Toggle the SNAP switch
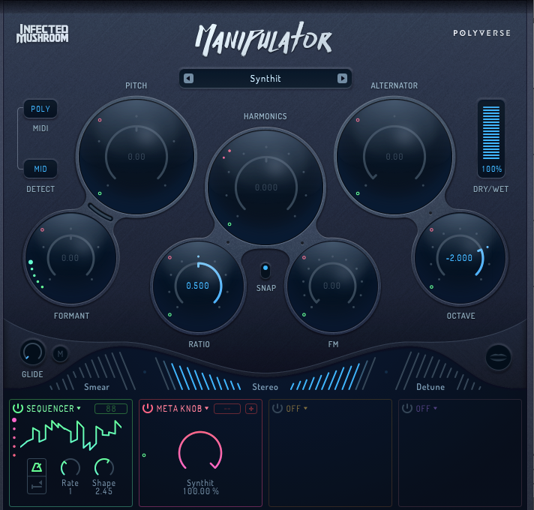This screenshot has width=534, height=510. click(x=265, y=271)
